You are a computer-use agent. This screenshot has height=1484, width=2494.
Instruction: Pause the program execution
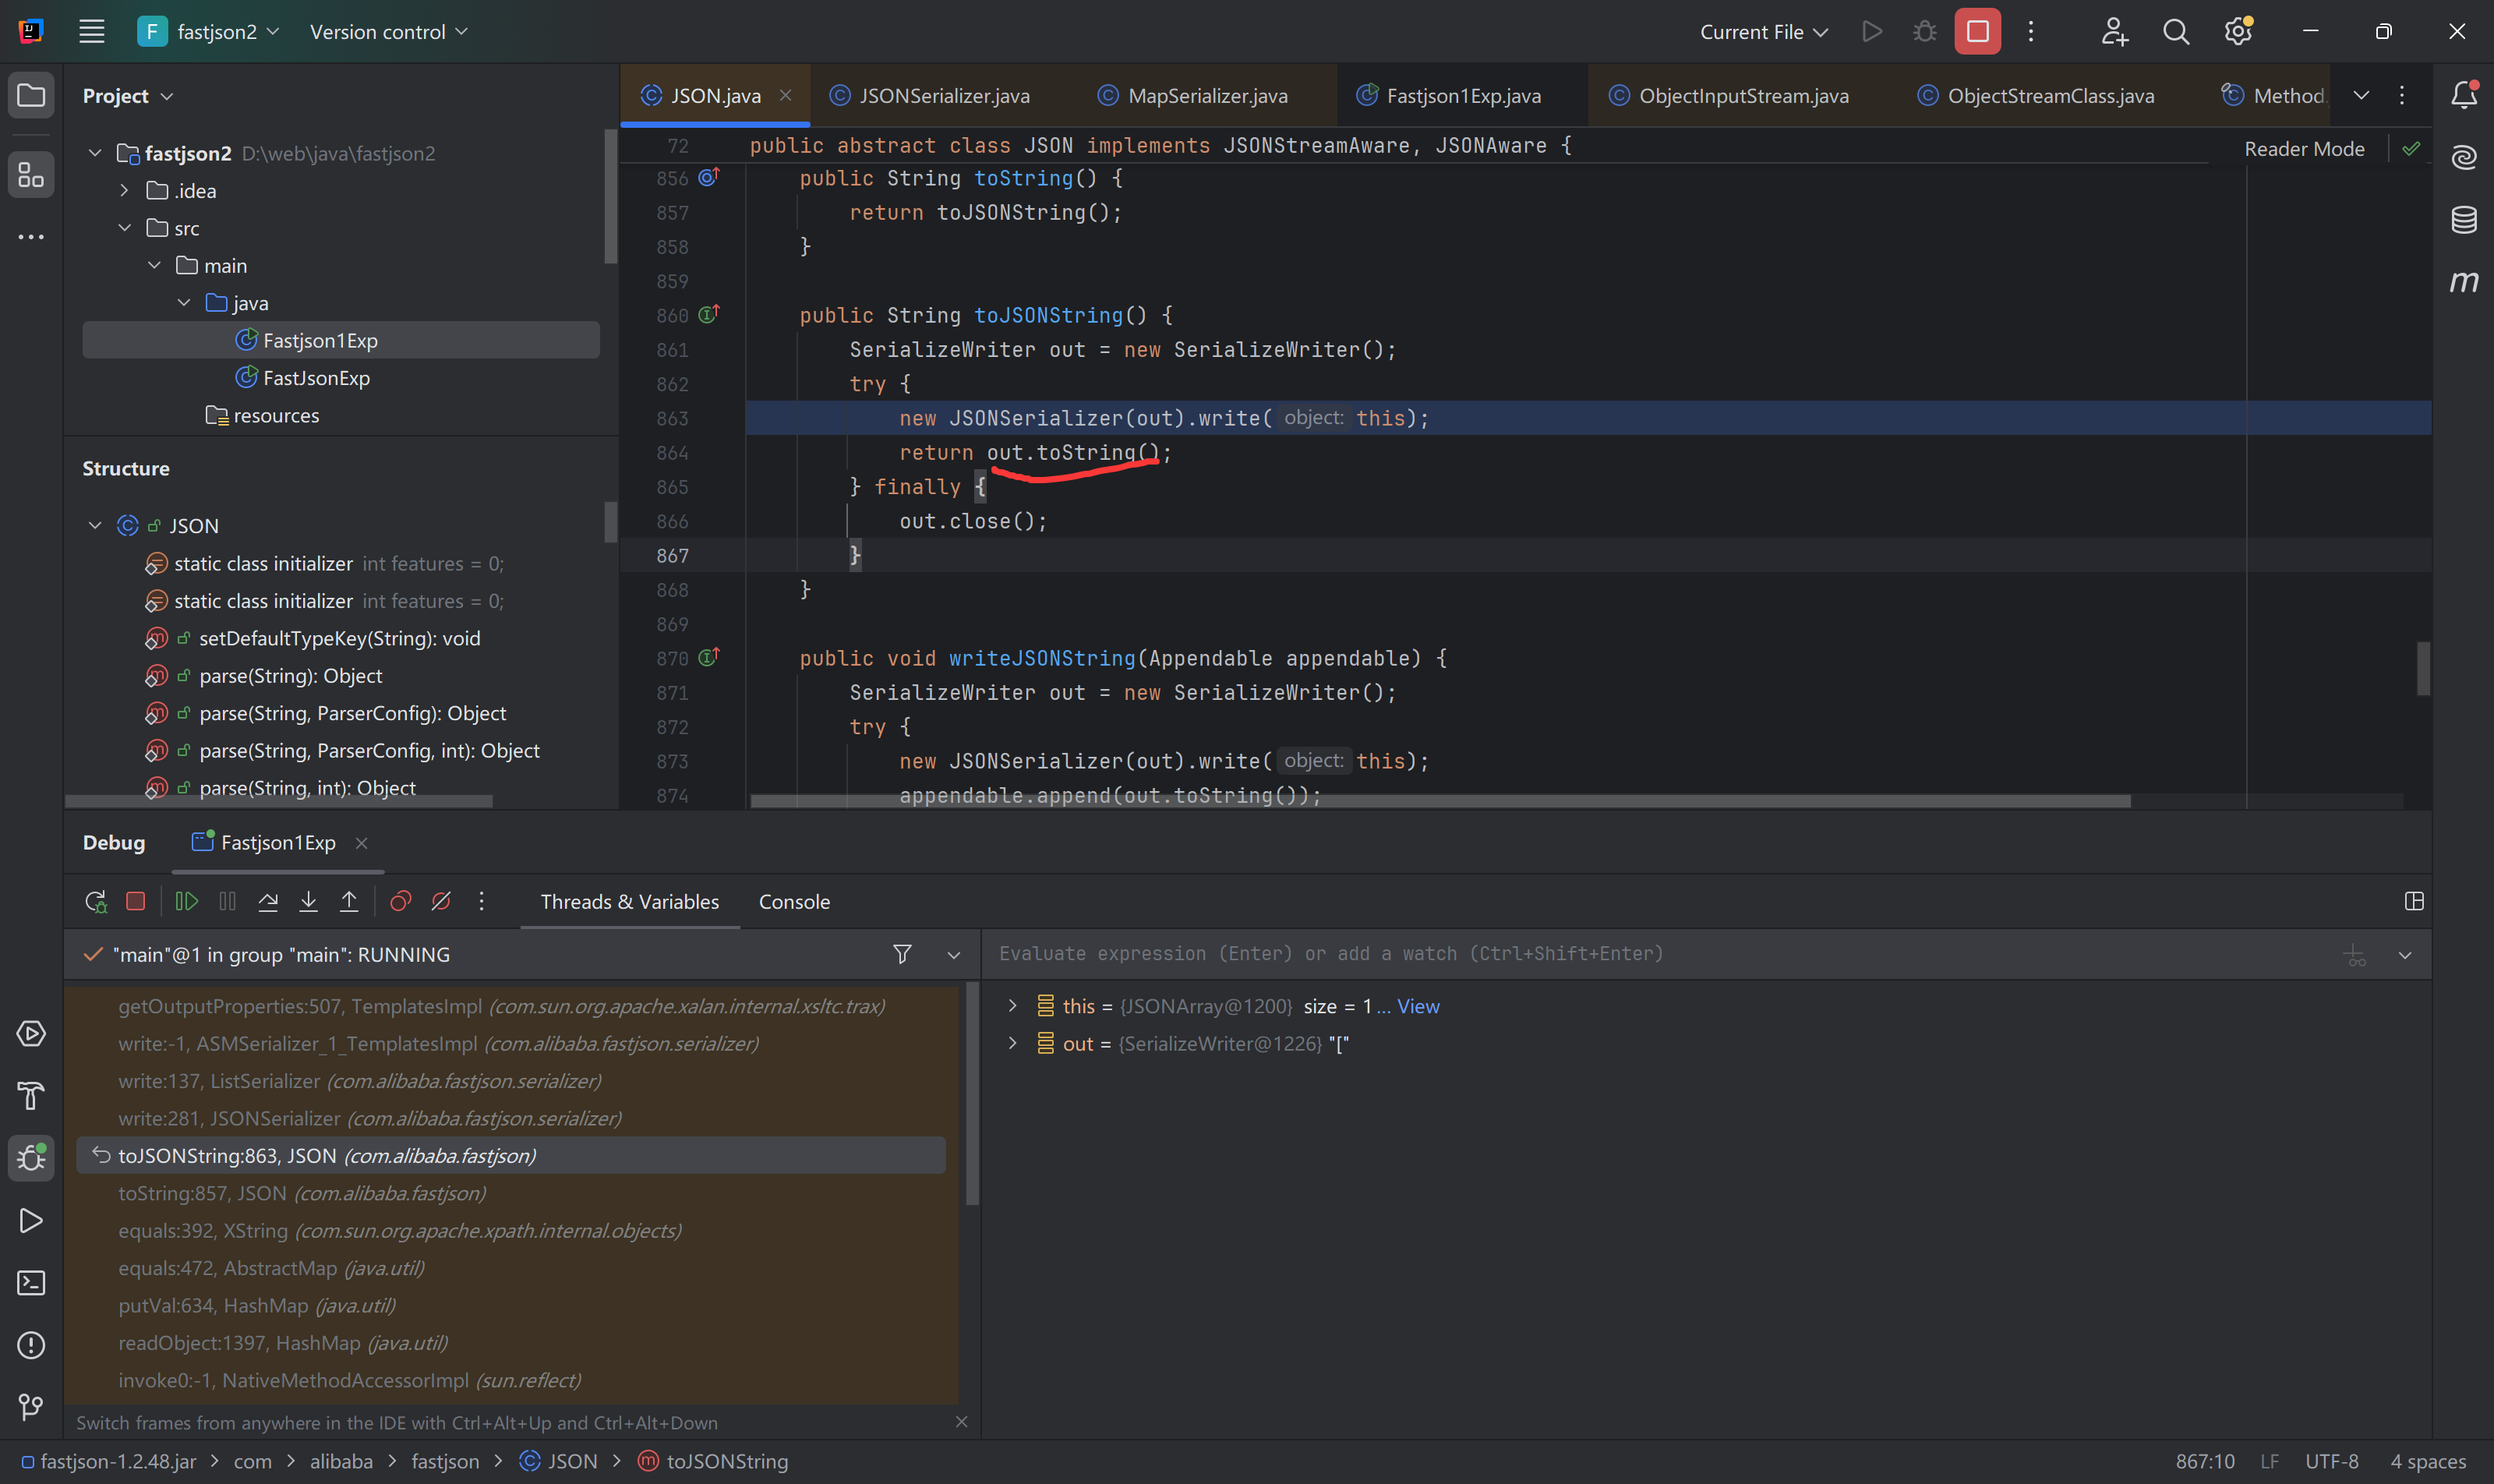pos(228,902)
